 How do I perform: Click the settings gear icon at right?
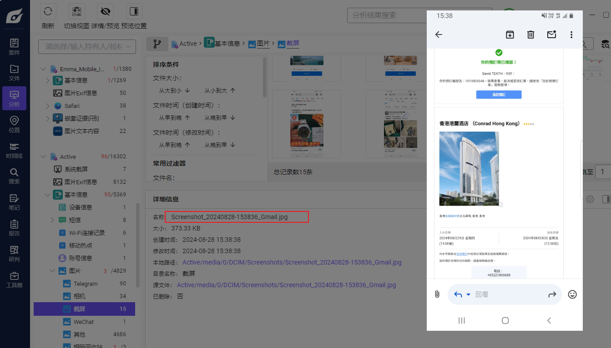590,199
